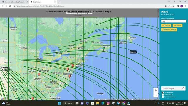Click the Закрыть button on map
The width and height of the screenshot is (188, 106).
pyautogui.click(x=133, y=52)
